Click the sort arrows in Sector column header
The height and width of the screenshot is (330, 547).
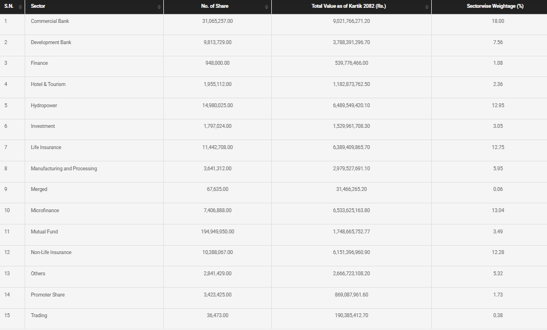point(159,7)
